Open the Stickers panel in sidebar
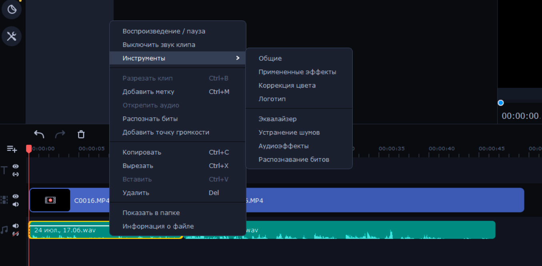This screenshot has width=542, height=266. coord(12,10)
